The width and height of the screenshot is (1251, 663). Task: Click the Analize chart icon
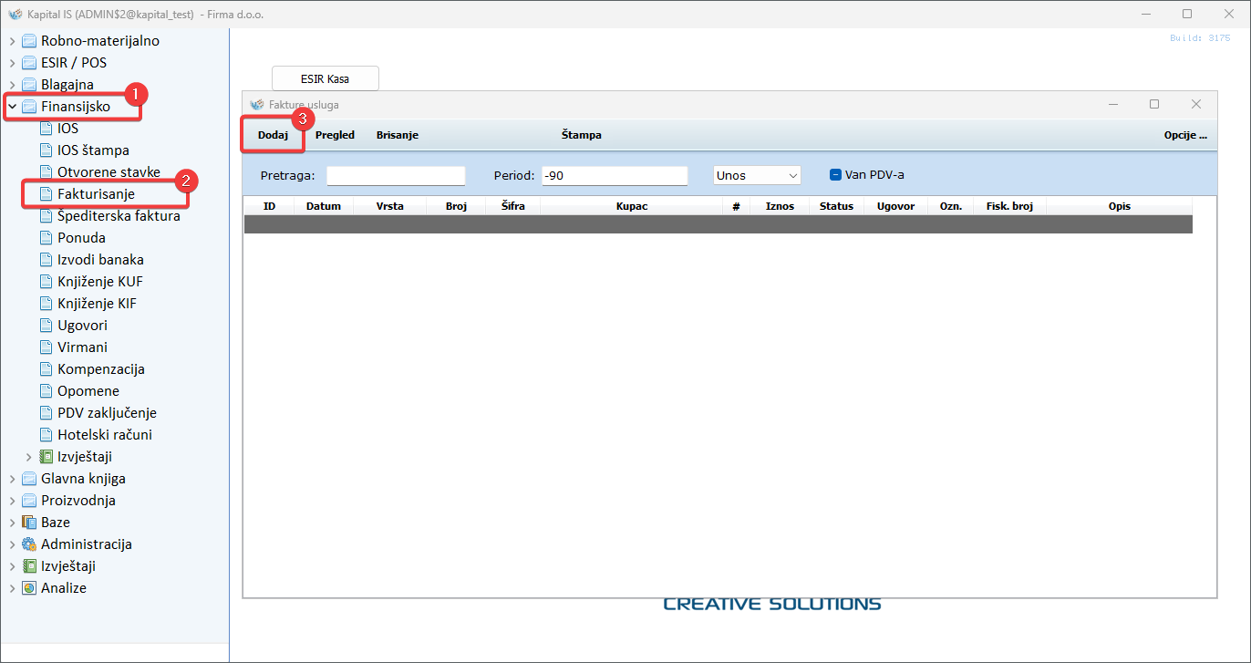29,588
